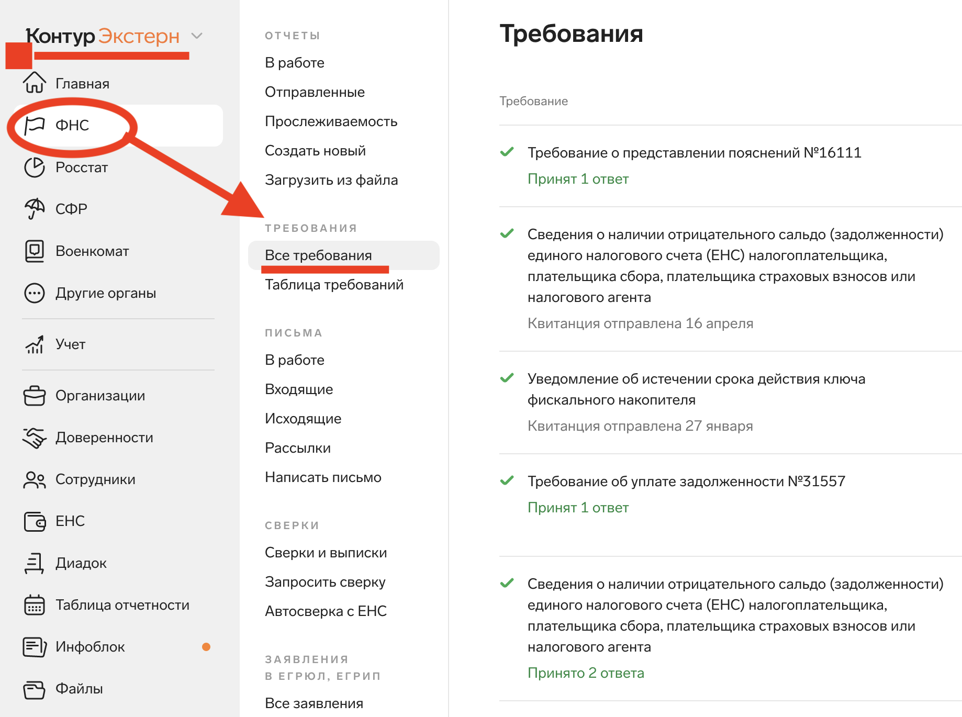Click the Таблица отчетности calendar icon
This screenshot has height=717, width=962.
tap(35, 605)
